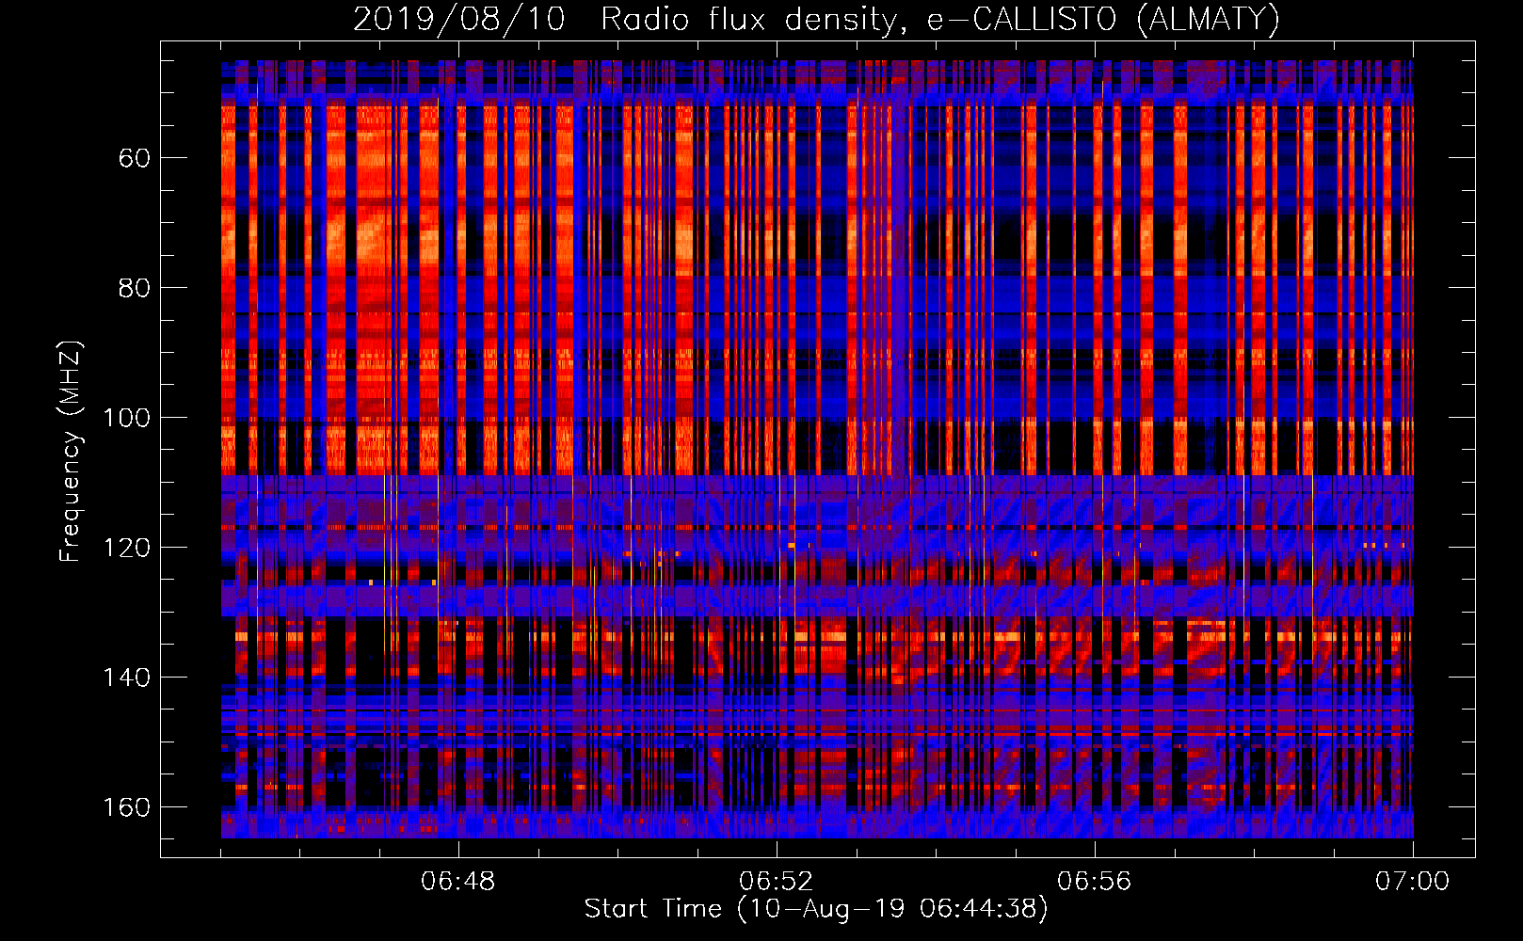Click the 'Frequency (MHZ)' axis label

[71, 451]
